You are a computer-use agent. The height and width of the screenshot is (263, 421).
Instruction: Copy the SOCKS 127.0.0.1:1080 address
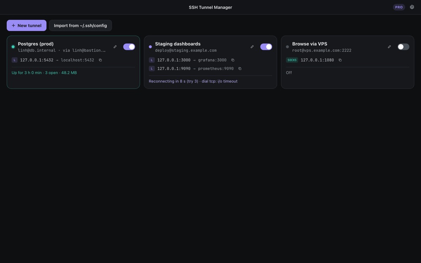point(340,60)
